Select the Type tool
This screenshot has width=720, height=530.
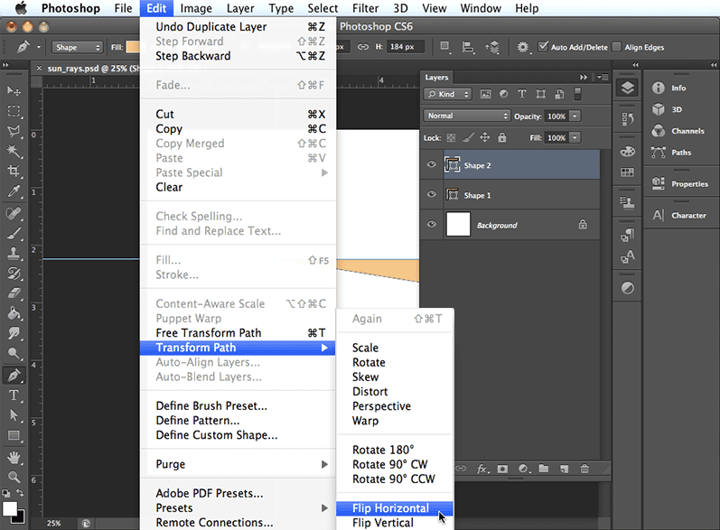[x=14, y=395]
